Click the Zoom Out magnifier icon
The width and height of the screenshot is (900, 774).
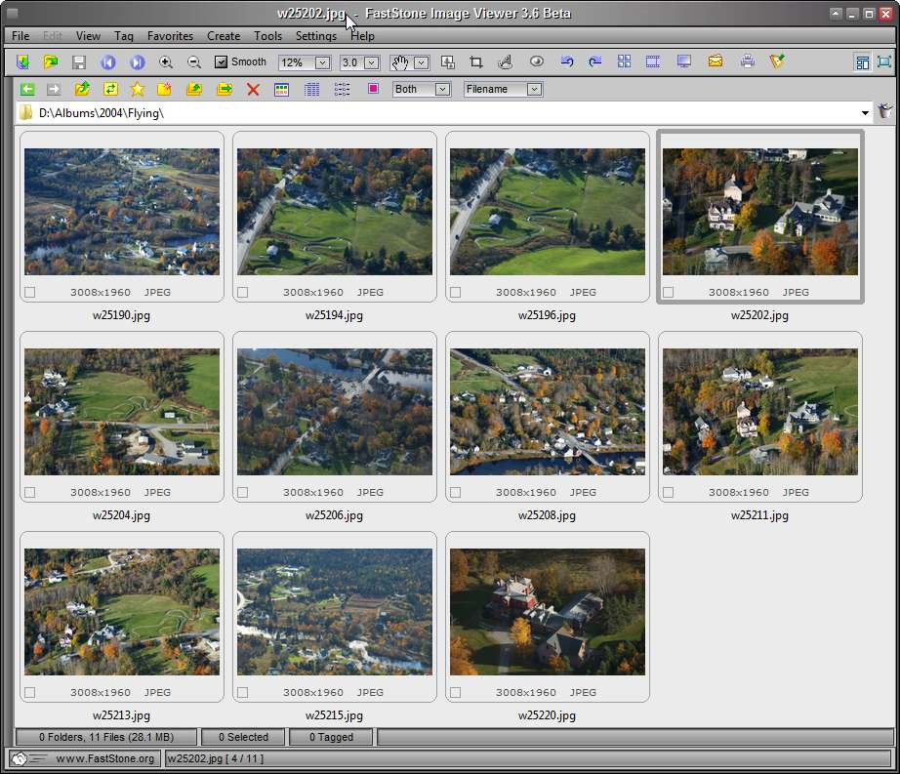(x=194, y=61)
